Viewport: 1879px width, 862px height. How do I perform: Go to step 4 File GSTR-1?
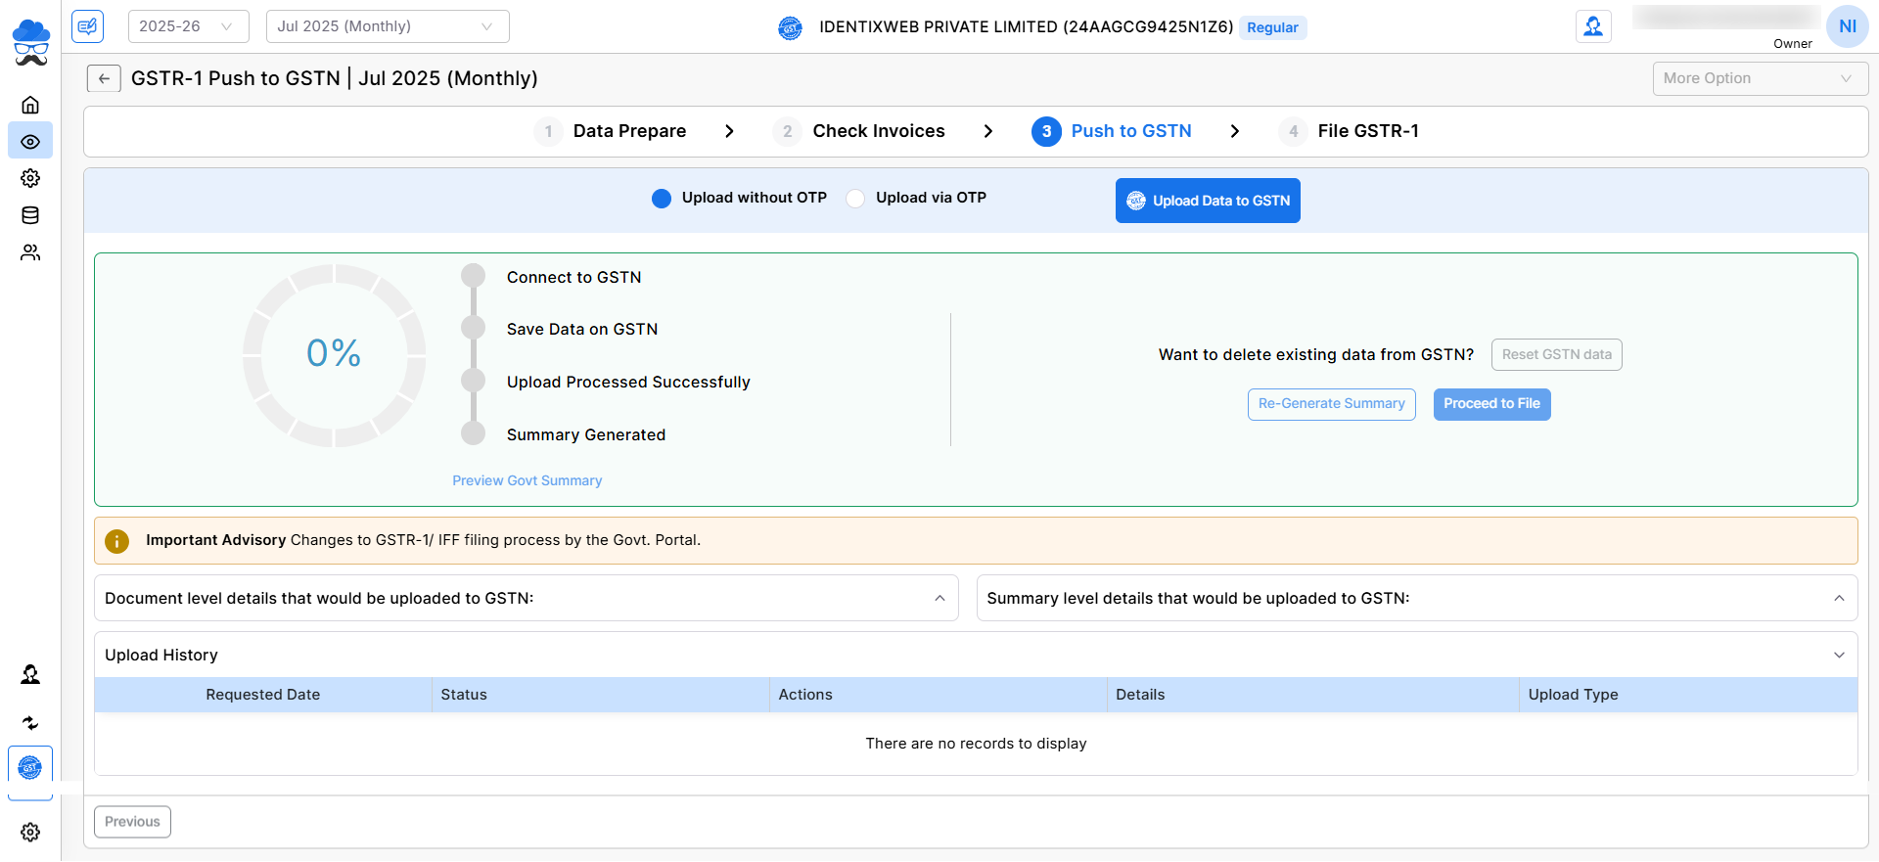tap(1349, 131)
